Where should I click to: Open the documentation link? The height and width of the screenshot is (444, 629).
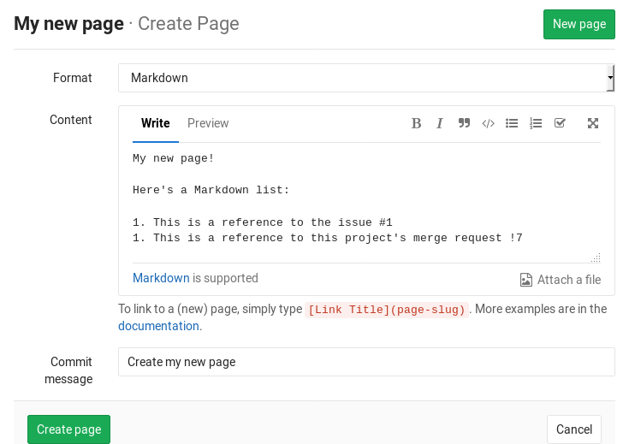(158, 326)
